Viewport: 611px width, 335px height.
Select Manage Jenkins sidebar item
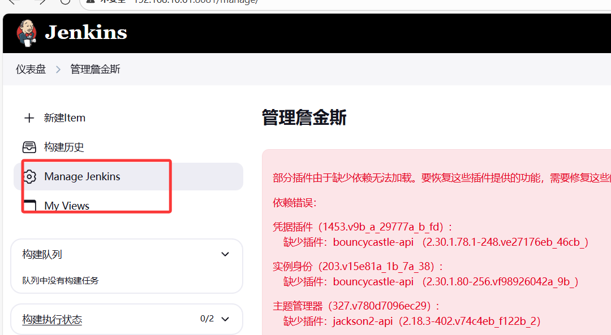pos(128,177)
